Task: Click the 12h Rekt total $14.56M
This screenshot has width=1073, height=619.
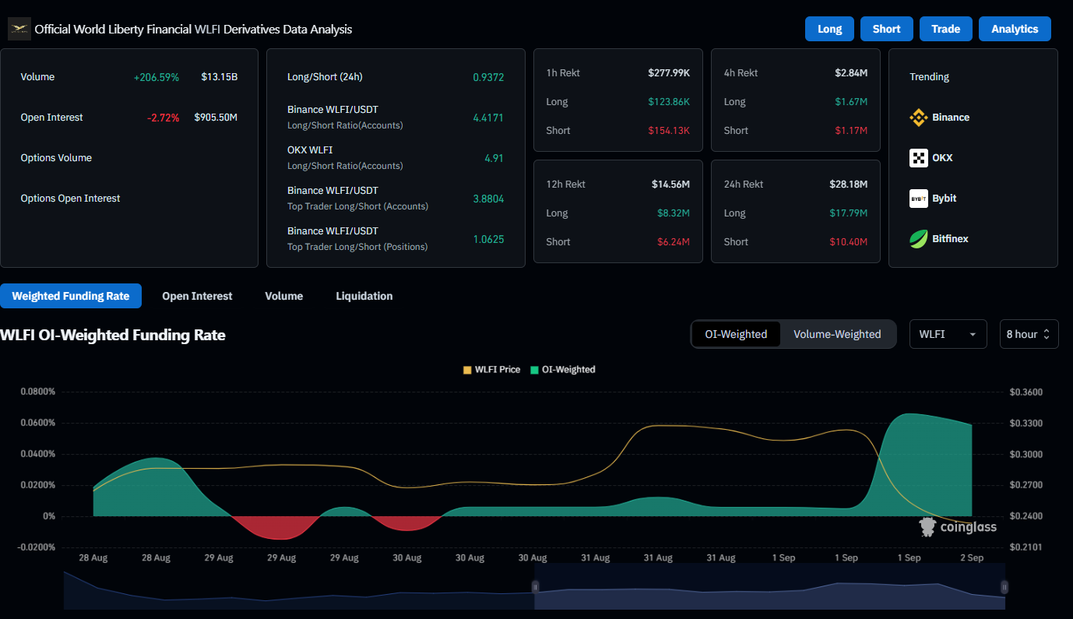Action: pos(671,185)
